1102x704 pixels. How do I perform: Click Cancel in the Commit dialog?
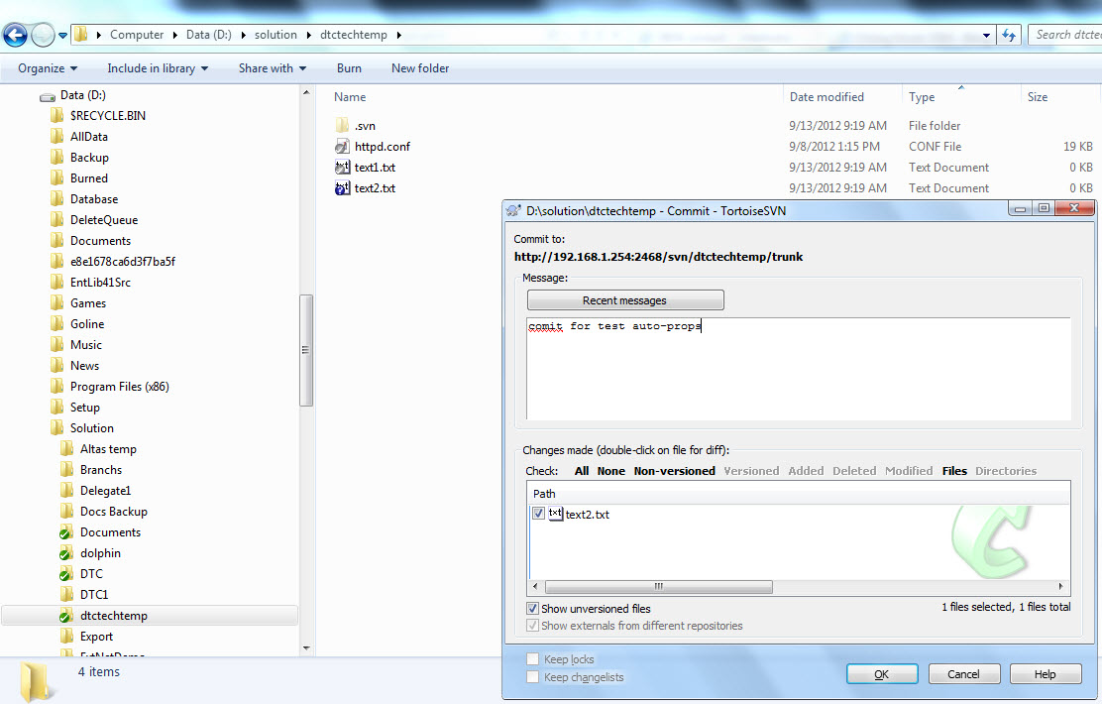click(963, 674)
